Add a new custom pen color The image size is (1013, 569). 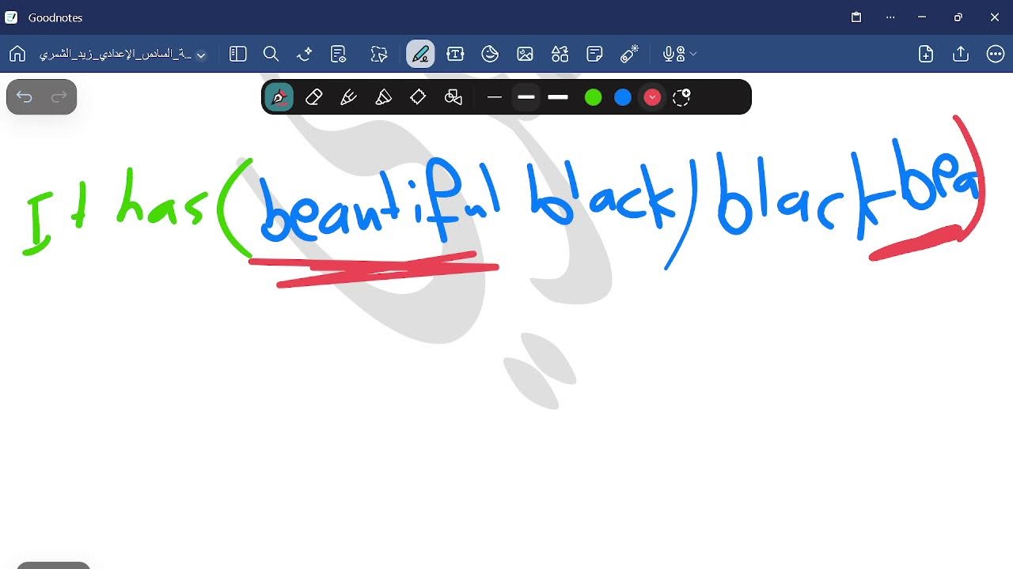click(x=681, y=97)
